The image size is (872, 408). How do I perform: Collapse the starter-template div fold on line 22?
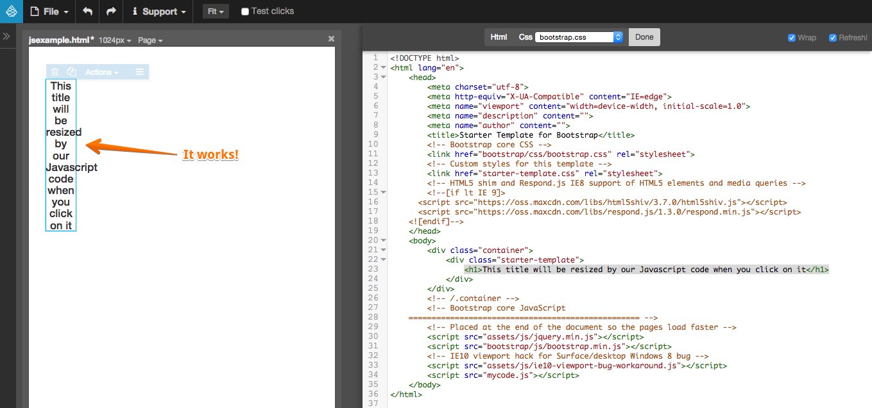click(x=383, y=260)
